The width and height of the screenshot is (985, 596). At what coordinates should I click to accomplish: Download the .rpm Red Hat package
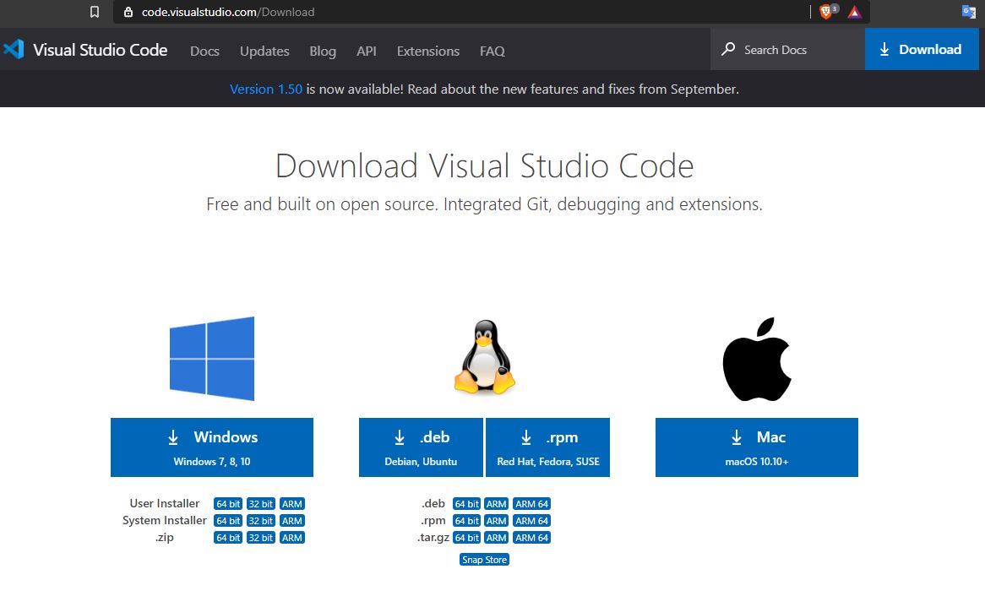547,447
